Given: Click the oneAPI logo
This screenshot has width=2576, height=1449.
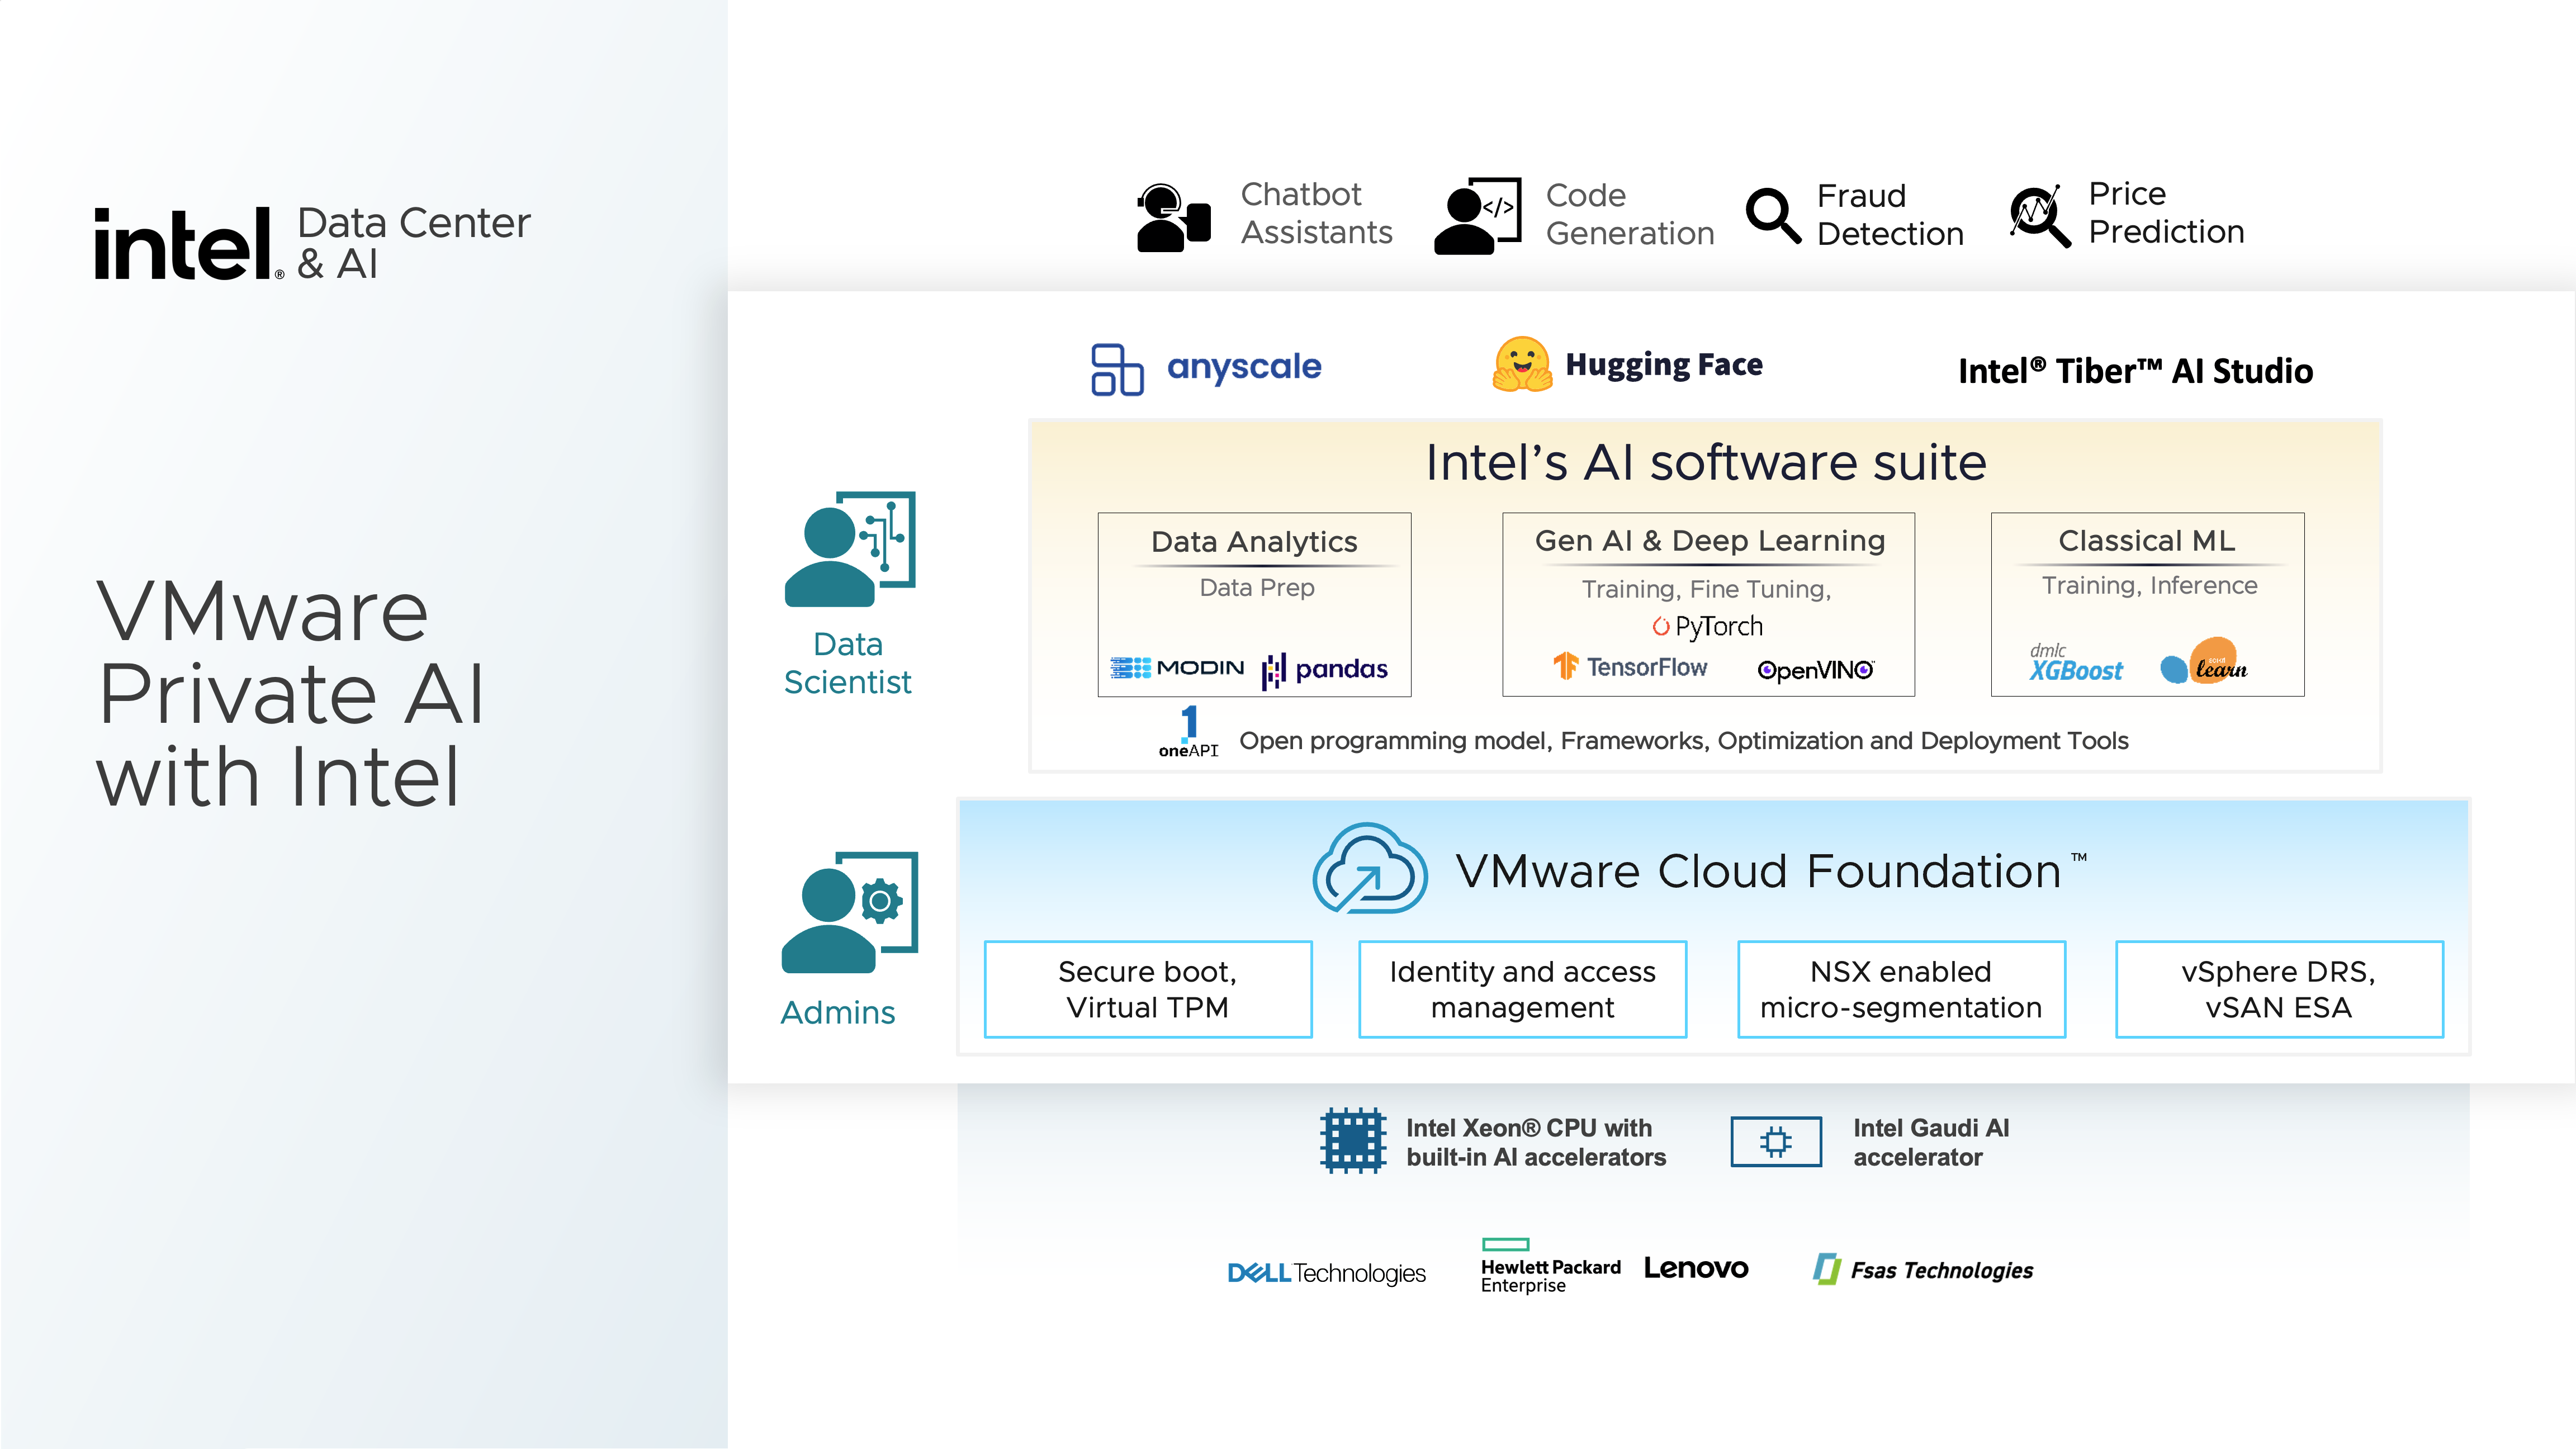Looking at the screenshot, I should point(1188,732).
